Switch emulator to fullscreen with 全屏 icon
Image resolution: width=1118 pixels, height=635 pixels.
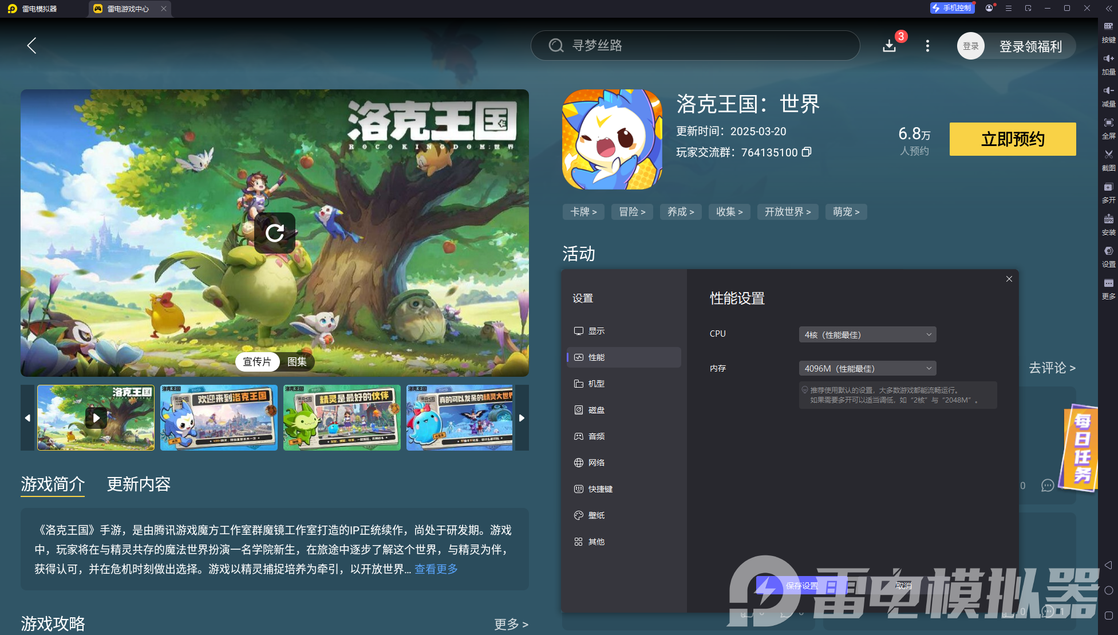(1108, 127)
